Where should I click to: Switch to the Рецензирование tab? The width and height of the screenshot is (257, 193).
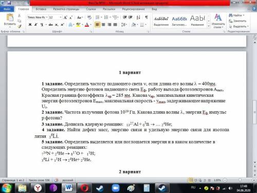click(x=133, y=9)
